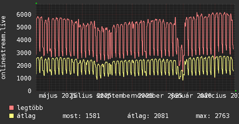Image resolution: width=239 pixels, height=124 pixels.
Task: Click the 4000 y-axis label
Action: (24, 40)
